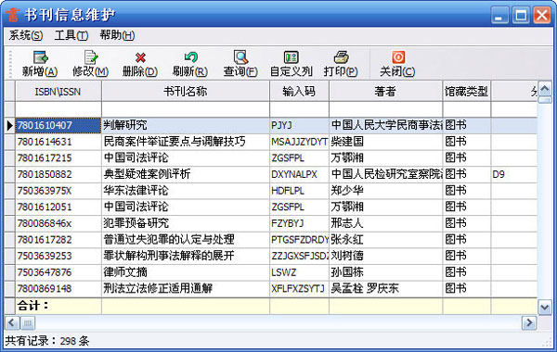Click the horizontal scrollbar thumb
Viewport: 557px width, 352px height.
[x=27, y=322]
